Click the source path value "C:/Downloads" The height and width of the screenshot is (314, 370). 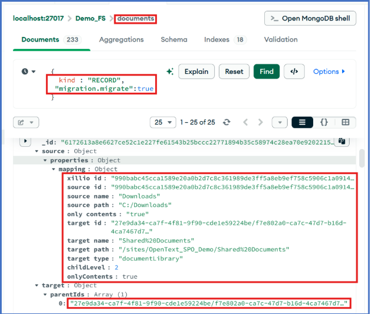145,205
